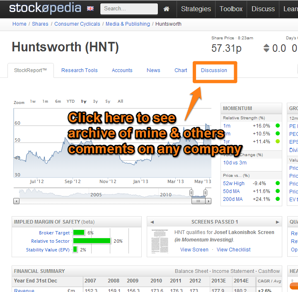Open the Toolbox menu

[231, 9]
